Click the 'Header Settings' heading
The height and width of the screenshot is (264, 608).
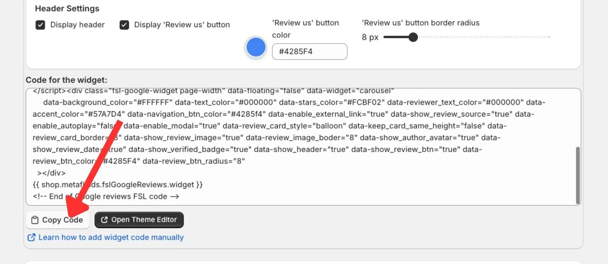click(67, 9)
